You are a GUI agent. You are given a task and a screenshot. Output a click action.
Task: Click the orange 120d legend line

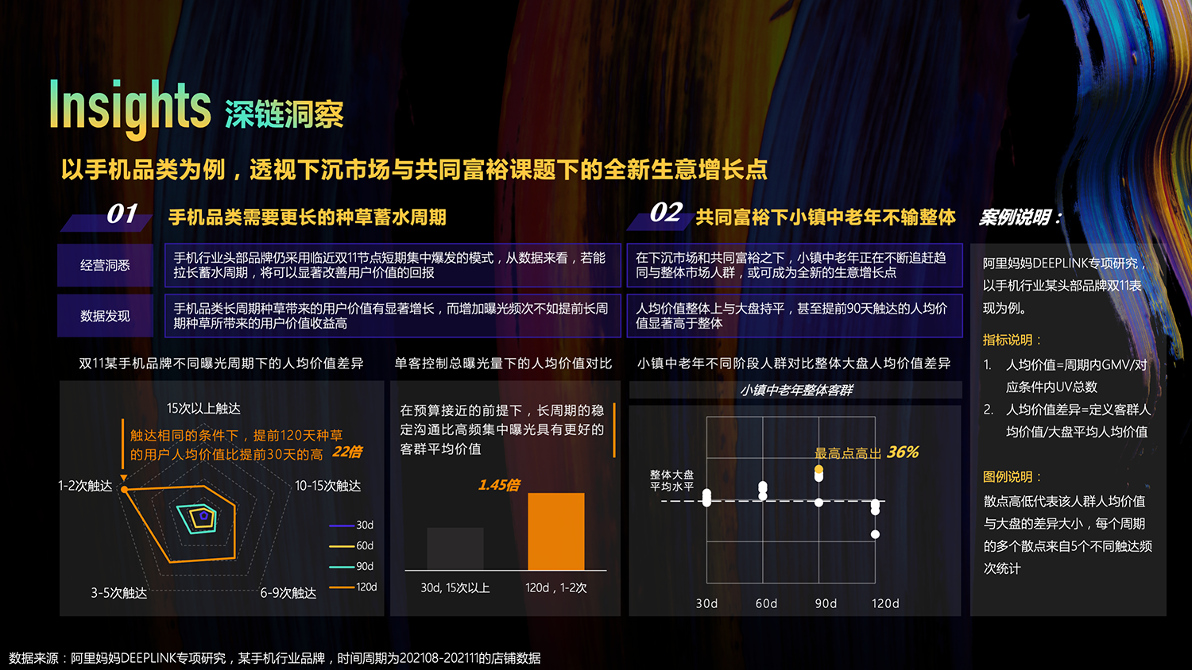343,587
